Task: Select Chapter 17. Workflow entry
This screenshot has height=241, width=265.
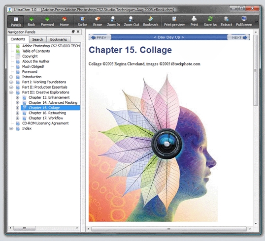Action: tap(46, 118)
